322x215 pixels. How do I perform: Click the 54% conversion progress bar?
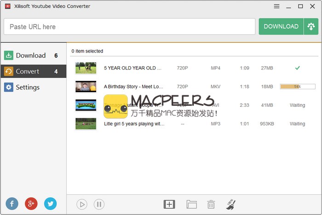coord(298,87)
